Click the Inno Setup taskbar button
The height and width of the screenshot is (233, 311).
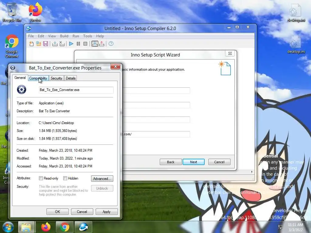tap(84, 227)
